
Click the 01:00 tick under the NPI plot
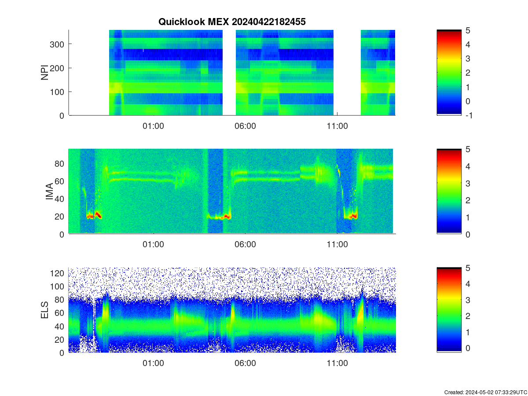(x=153, y=126)
